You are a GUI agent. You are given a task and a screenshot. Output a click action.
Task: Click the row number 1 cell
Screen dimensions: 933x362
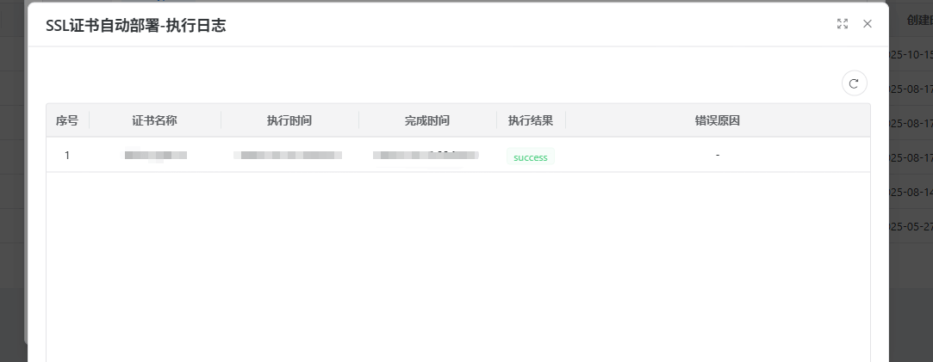(x=67, y=156)
